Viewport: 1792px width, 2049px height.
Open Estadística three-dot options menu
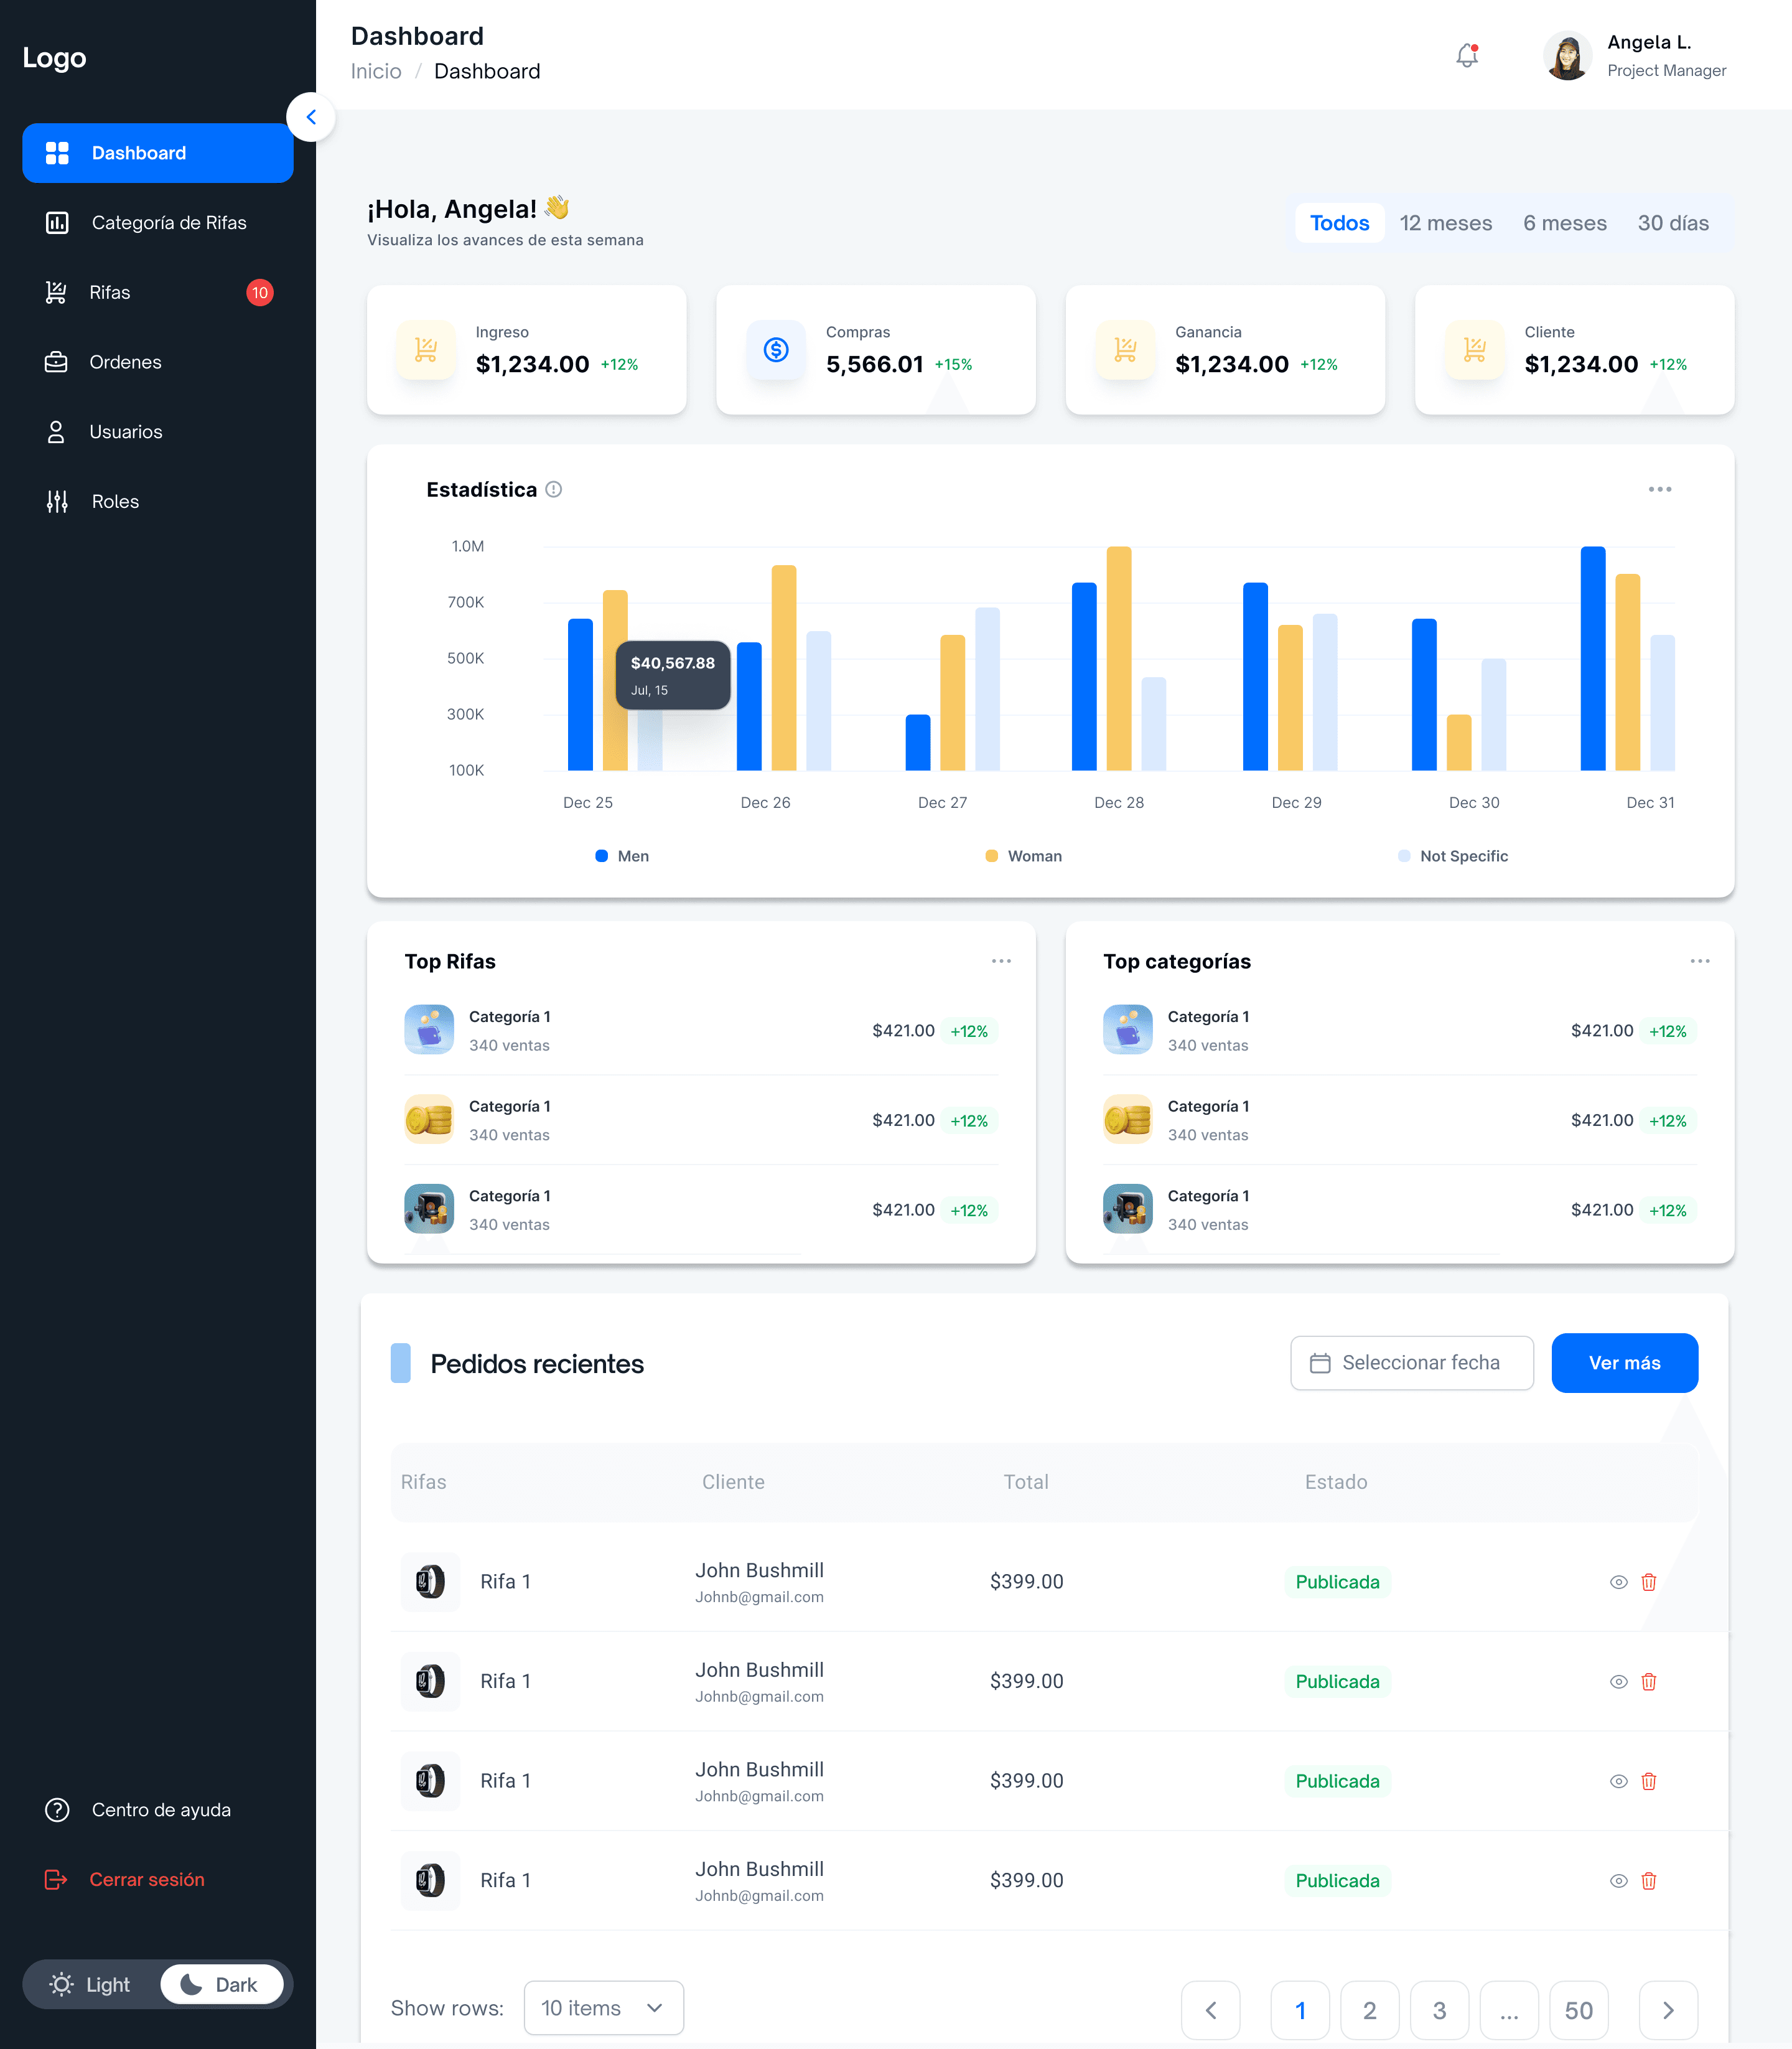1659,489
